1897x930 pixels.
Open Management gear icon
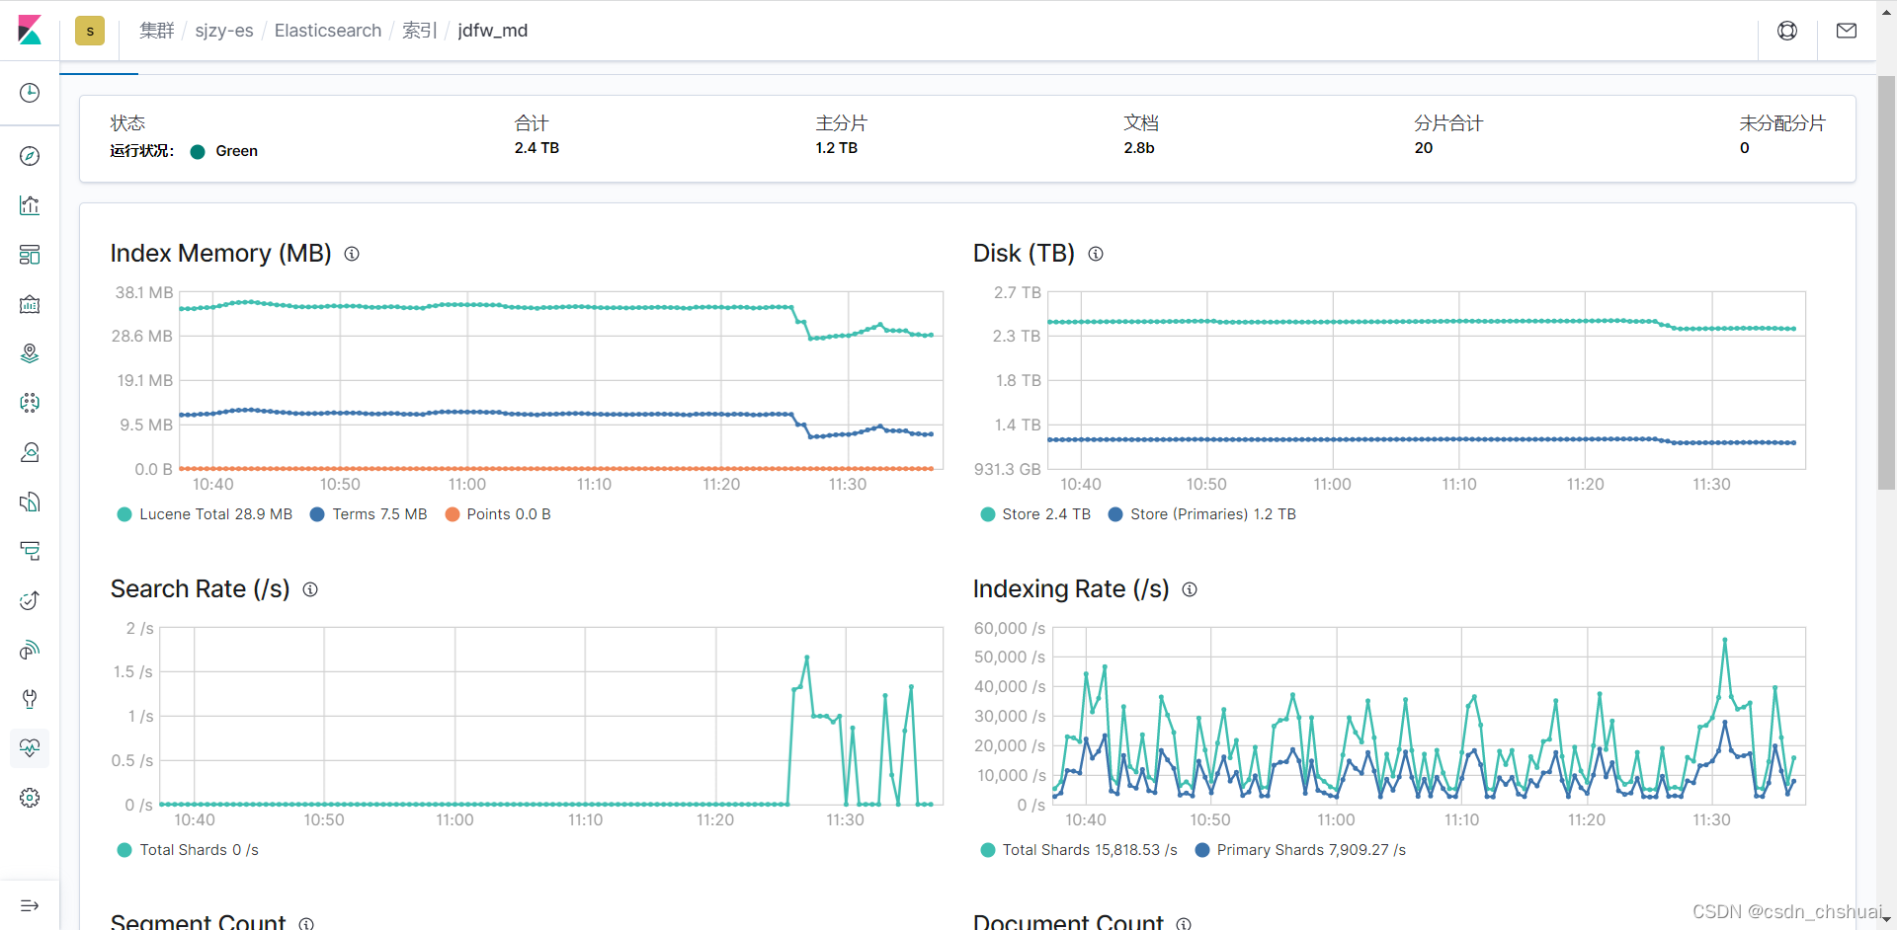click(x=30, y=798)
